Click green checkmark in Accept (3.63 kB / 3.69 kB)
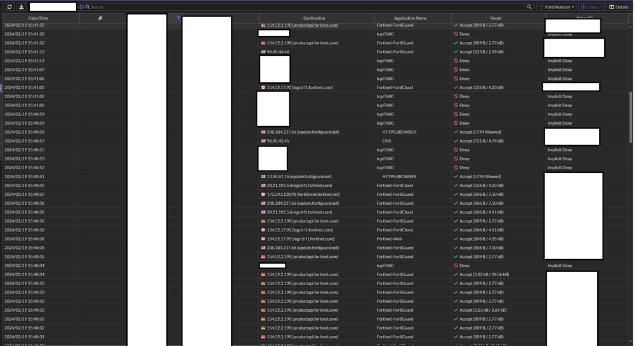634x346 pixels. click(456, 310)
